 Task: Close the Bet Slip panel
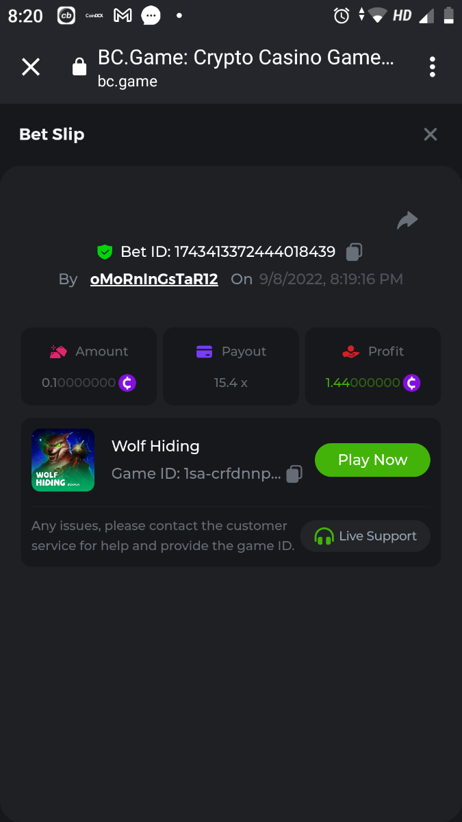430,134
